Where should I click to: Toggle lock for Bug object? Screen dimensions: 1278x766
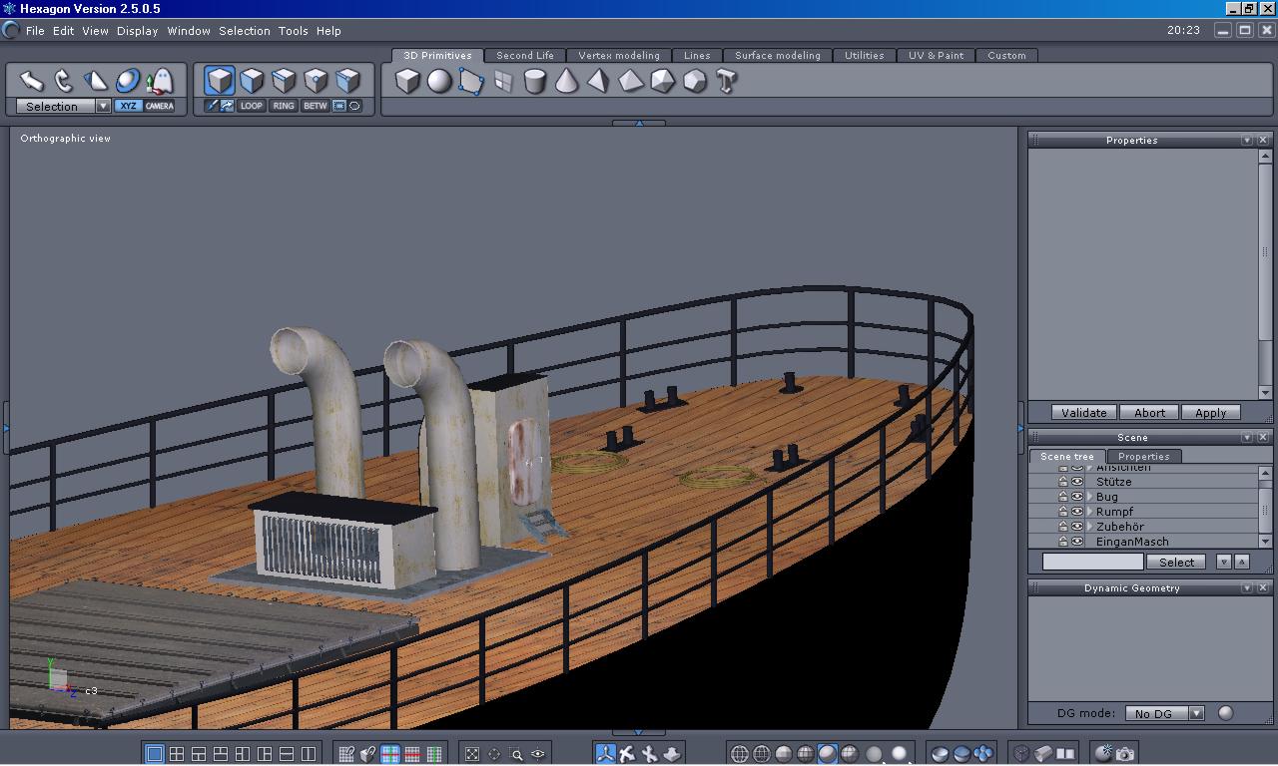[x=1063, y=497]
